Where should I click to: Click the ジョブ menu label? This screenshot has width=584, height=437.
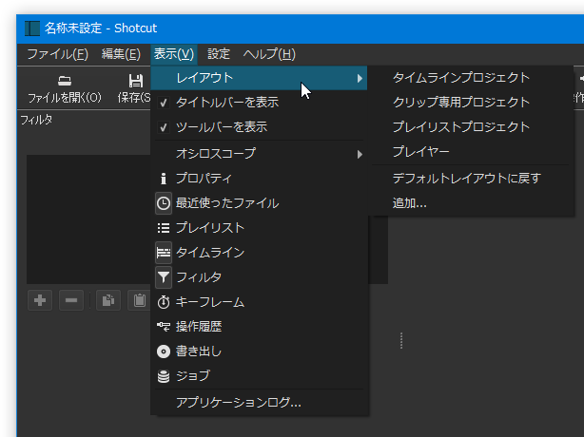coord(193,376)
